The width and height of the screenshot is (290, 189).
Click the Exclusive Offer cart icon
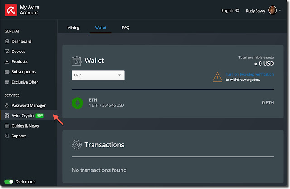[x=7, y=82]
